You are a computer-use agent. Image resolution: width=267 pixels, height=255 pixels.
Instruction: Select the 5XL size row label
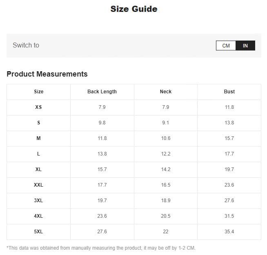point(38,232)
